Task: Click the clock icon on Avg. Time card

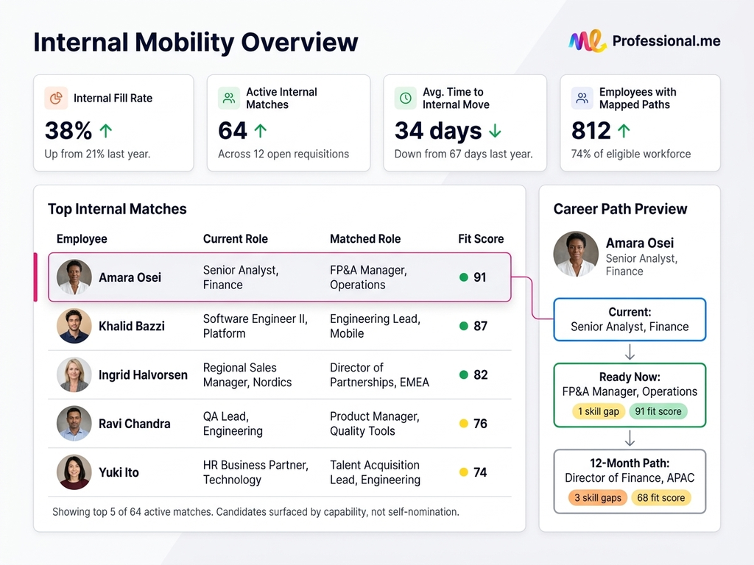Action: (x=406, y=96)
